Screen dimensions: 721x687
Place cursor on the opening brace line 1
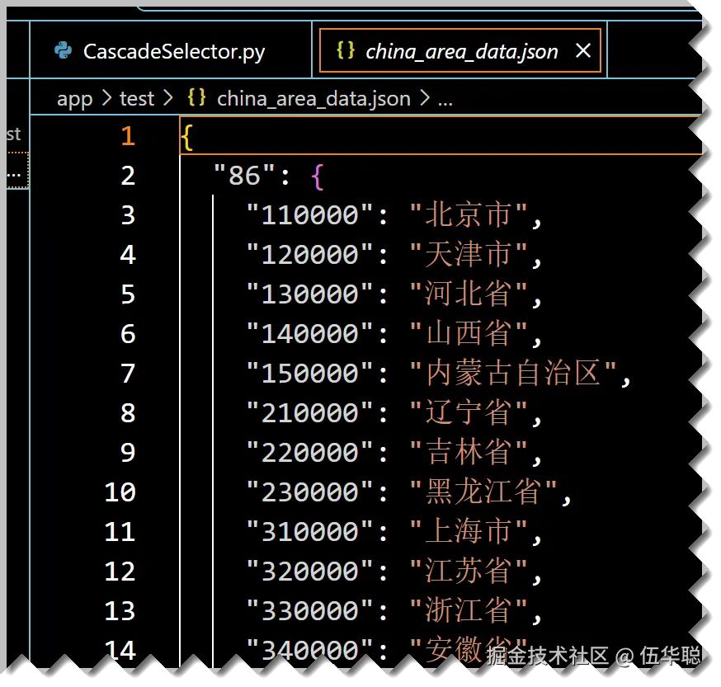[186, 137]
